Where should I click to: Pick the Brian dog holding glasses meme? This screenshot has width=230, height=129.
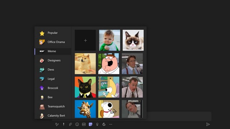(109, 109)
